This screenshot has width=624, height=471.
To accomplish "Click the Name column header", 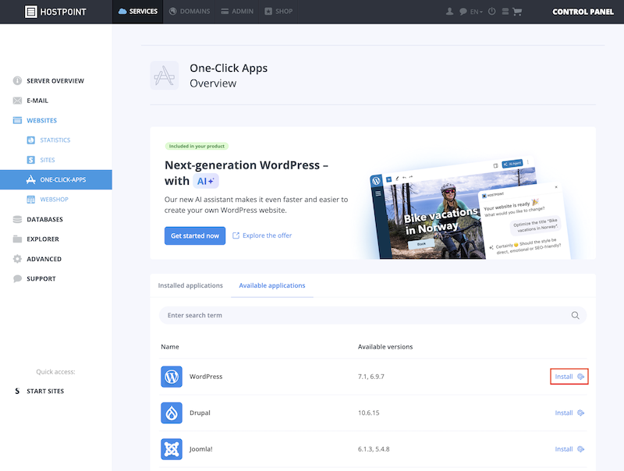I will [170, 347].
